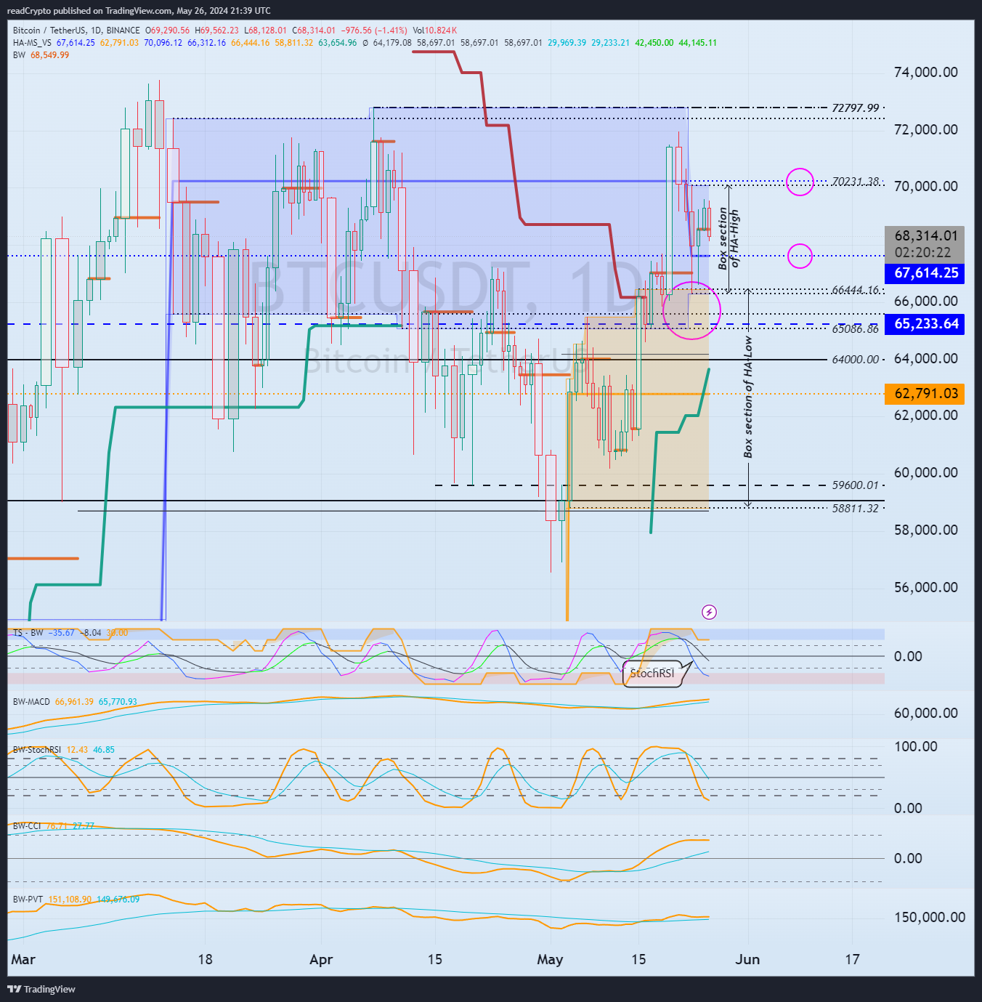
Task: Select the 'Bitcoin / TetherUS, 1D, BINANCE' symbol title
Action: click(x=76, y=31)
